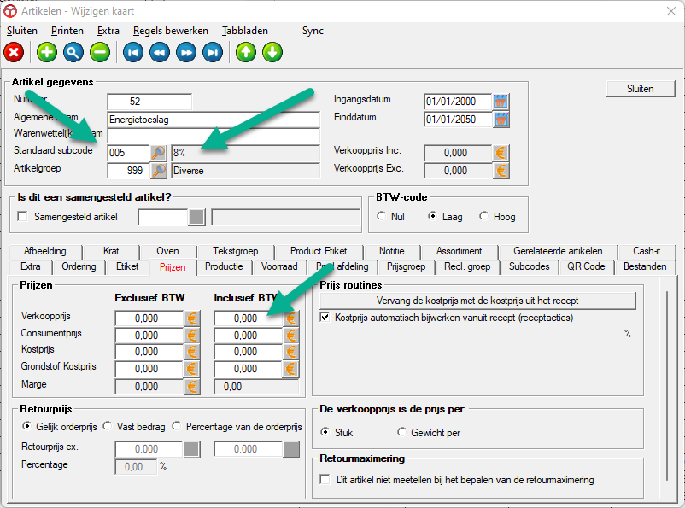The height and width of the screenshot is (508, 685).
Task: Jump to the first record
Action: (133, 53)
